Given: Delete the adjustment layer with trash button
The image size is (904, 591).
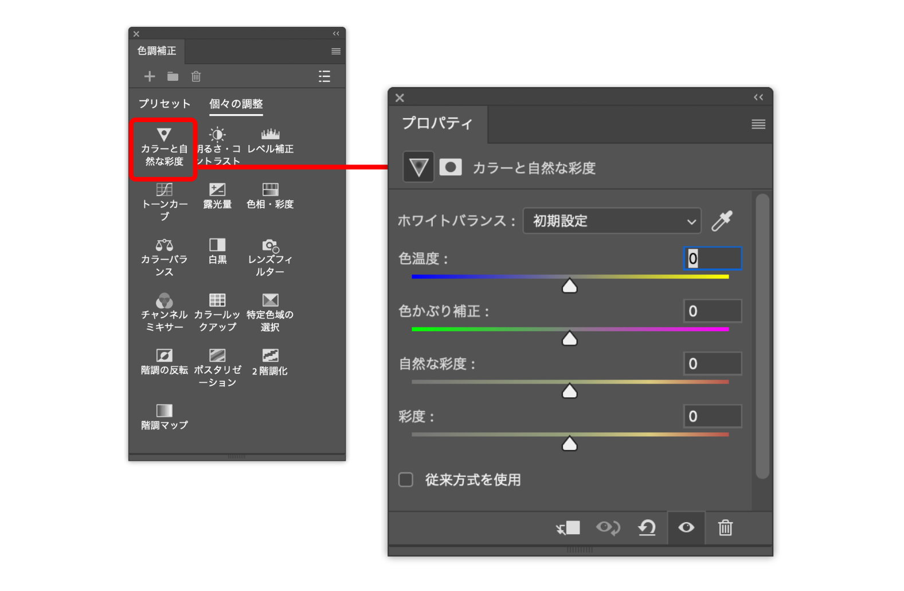Looking at the screenshot, I should 725,527.
